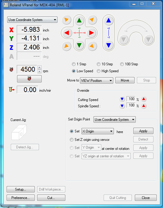
Task: Decrease Cutting Speed override
Action: click(x=122, y=99)
